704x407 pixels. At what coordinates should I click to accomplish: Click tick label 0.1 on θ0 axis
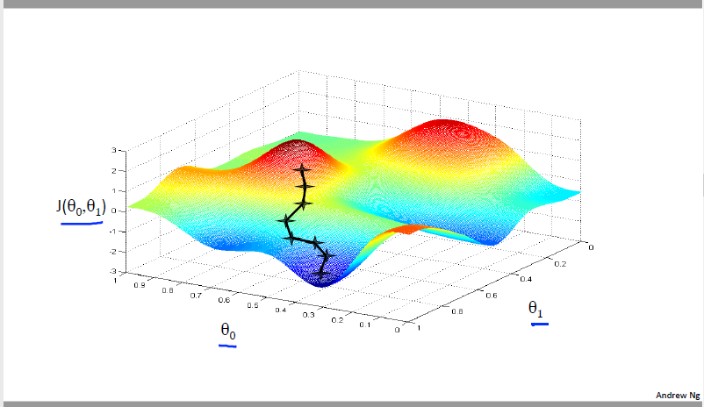(365, 324)
